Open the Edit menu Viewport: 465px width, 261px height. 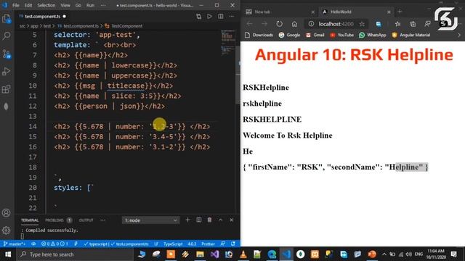(28, 5)
